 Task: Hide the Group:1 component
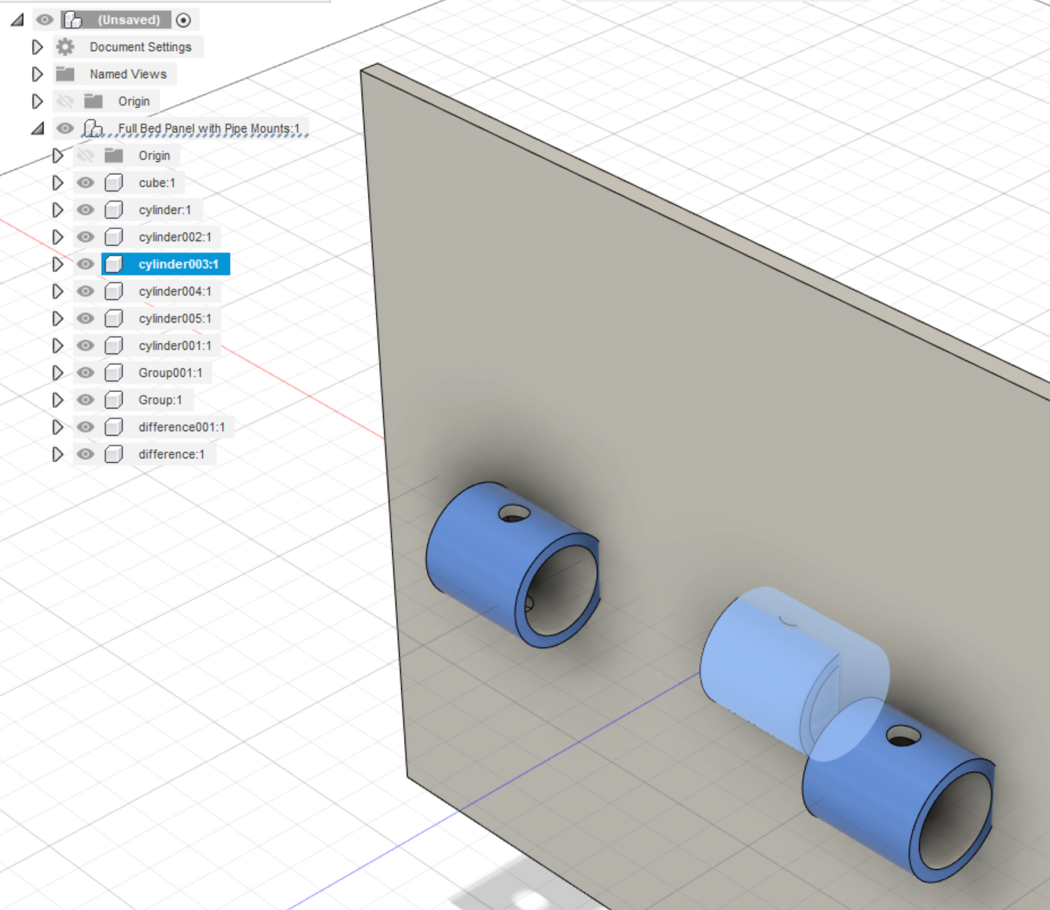point(86,400)
